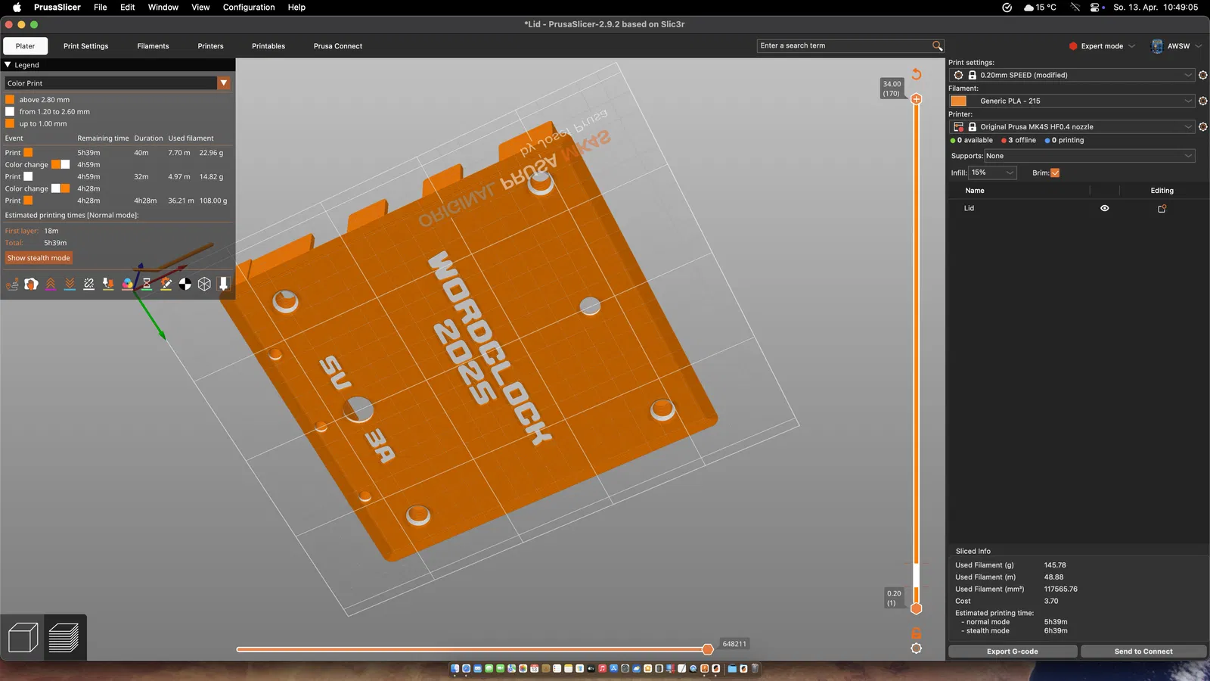
Task: Click the layers preview view icon
Action: [x=64, y=637]
